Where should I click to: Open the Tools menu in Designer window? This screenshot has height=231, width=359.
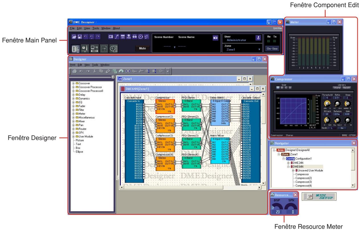coord(95,65)
